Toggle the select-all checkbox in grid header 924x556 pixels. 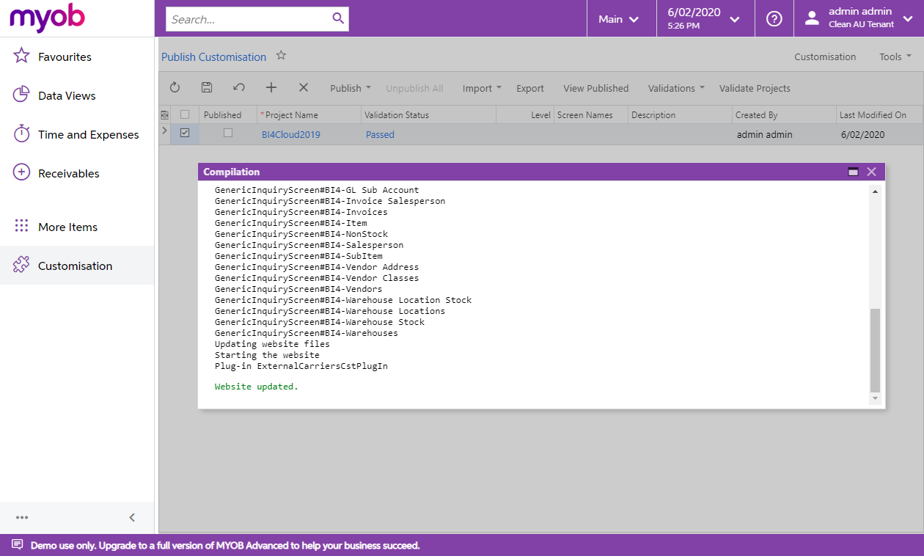point(185,114)
